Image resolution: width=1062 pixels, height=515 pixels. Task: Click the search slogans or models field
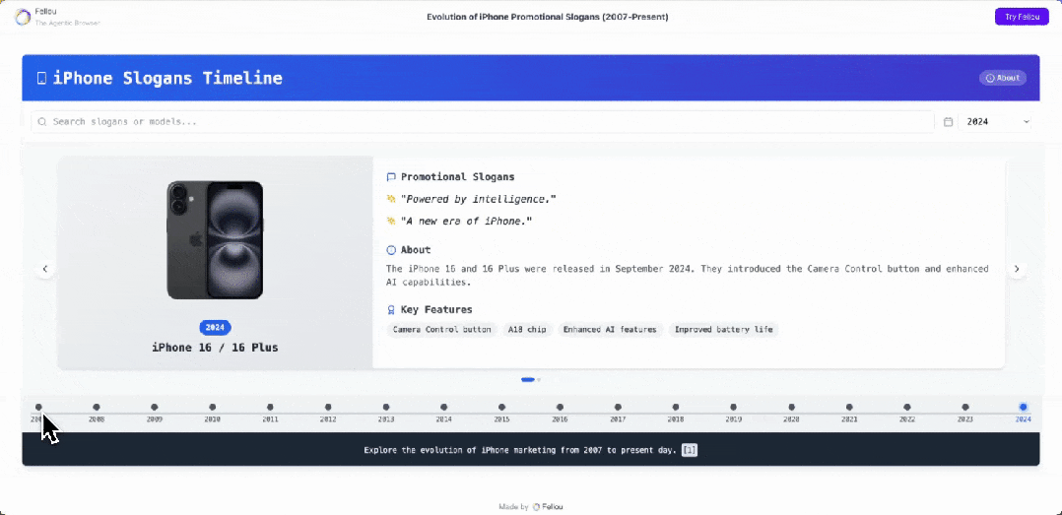coord(483,122)
